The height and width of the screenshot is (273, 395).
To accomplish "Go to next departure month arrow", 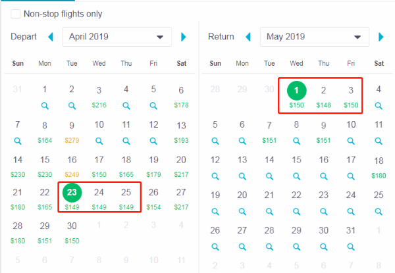I will (x=184, y=37).
